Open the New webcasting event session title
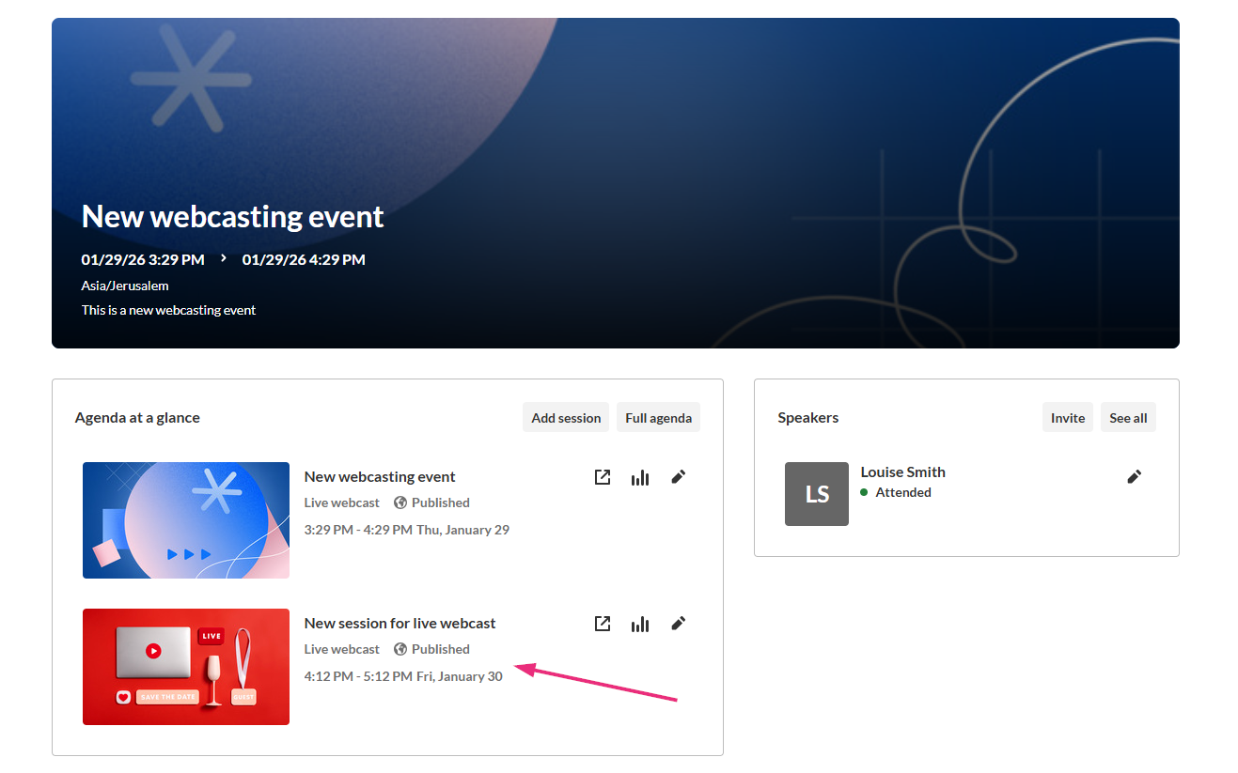Screen dimensions: 1238x773 380,477
